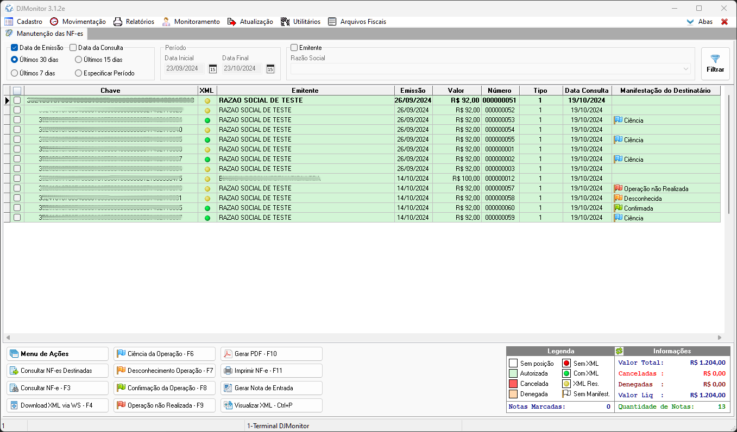Click the green XML status dot in row 000000053

pos(207,120)
